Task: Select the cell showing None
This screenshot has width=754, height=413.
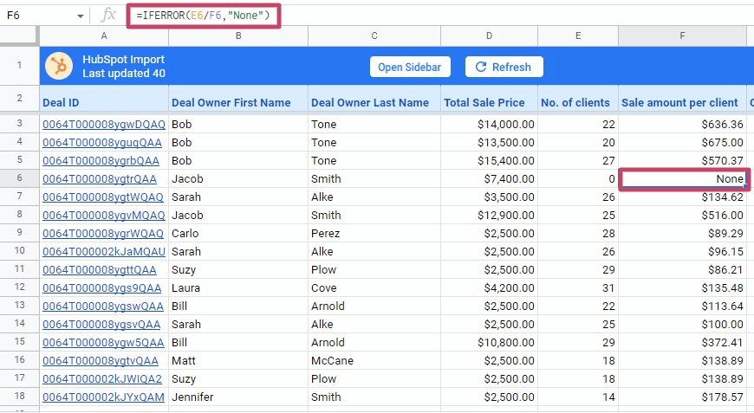Action: click(x=682, y=179)
